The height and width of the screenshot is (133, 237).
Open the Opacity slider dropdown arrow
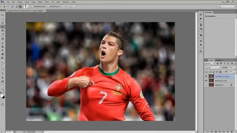(x=235, y=68)
